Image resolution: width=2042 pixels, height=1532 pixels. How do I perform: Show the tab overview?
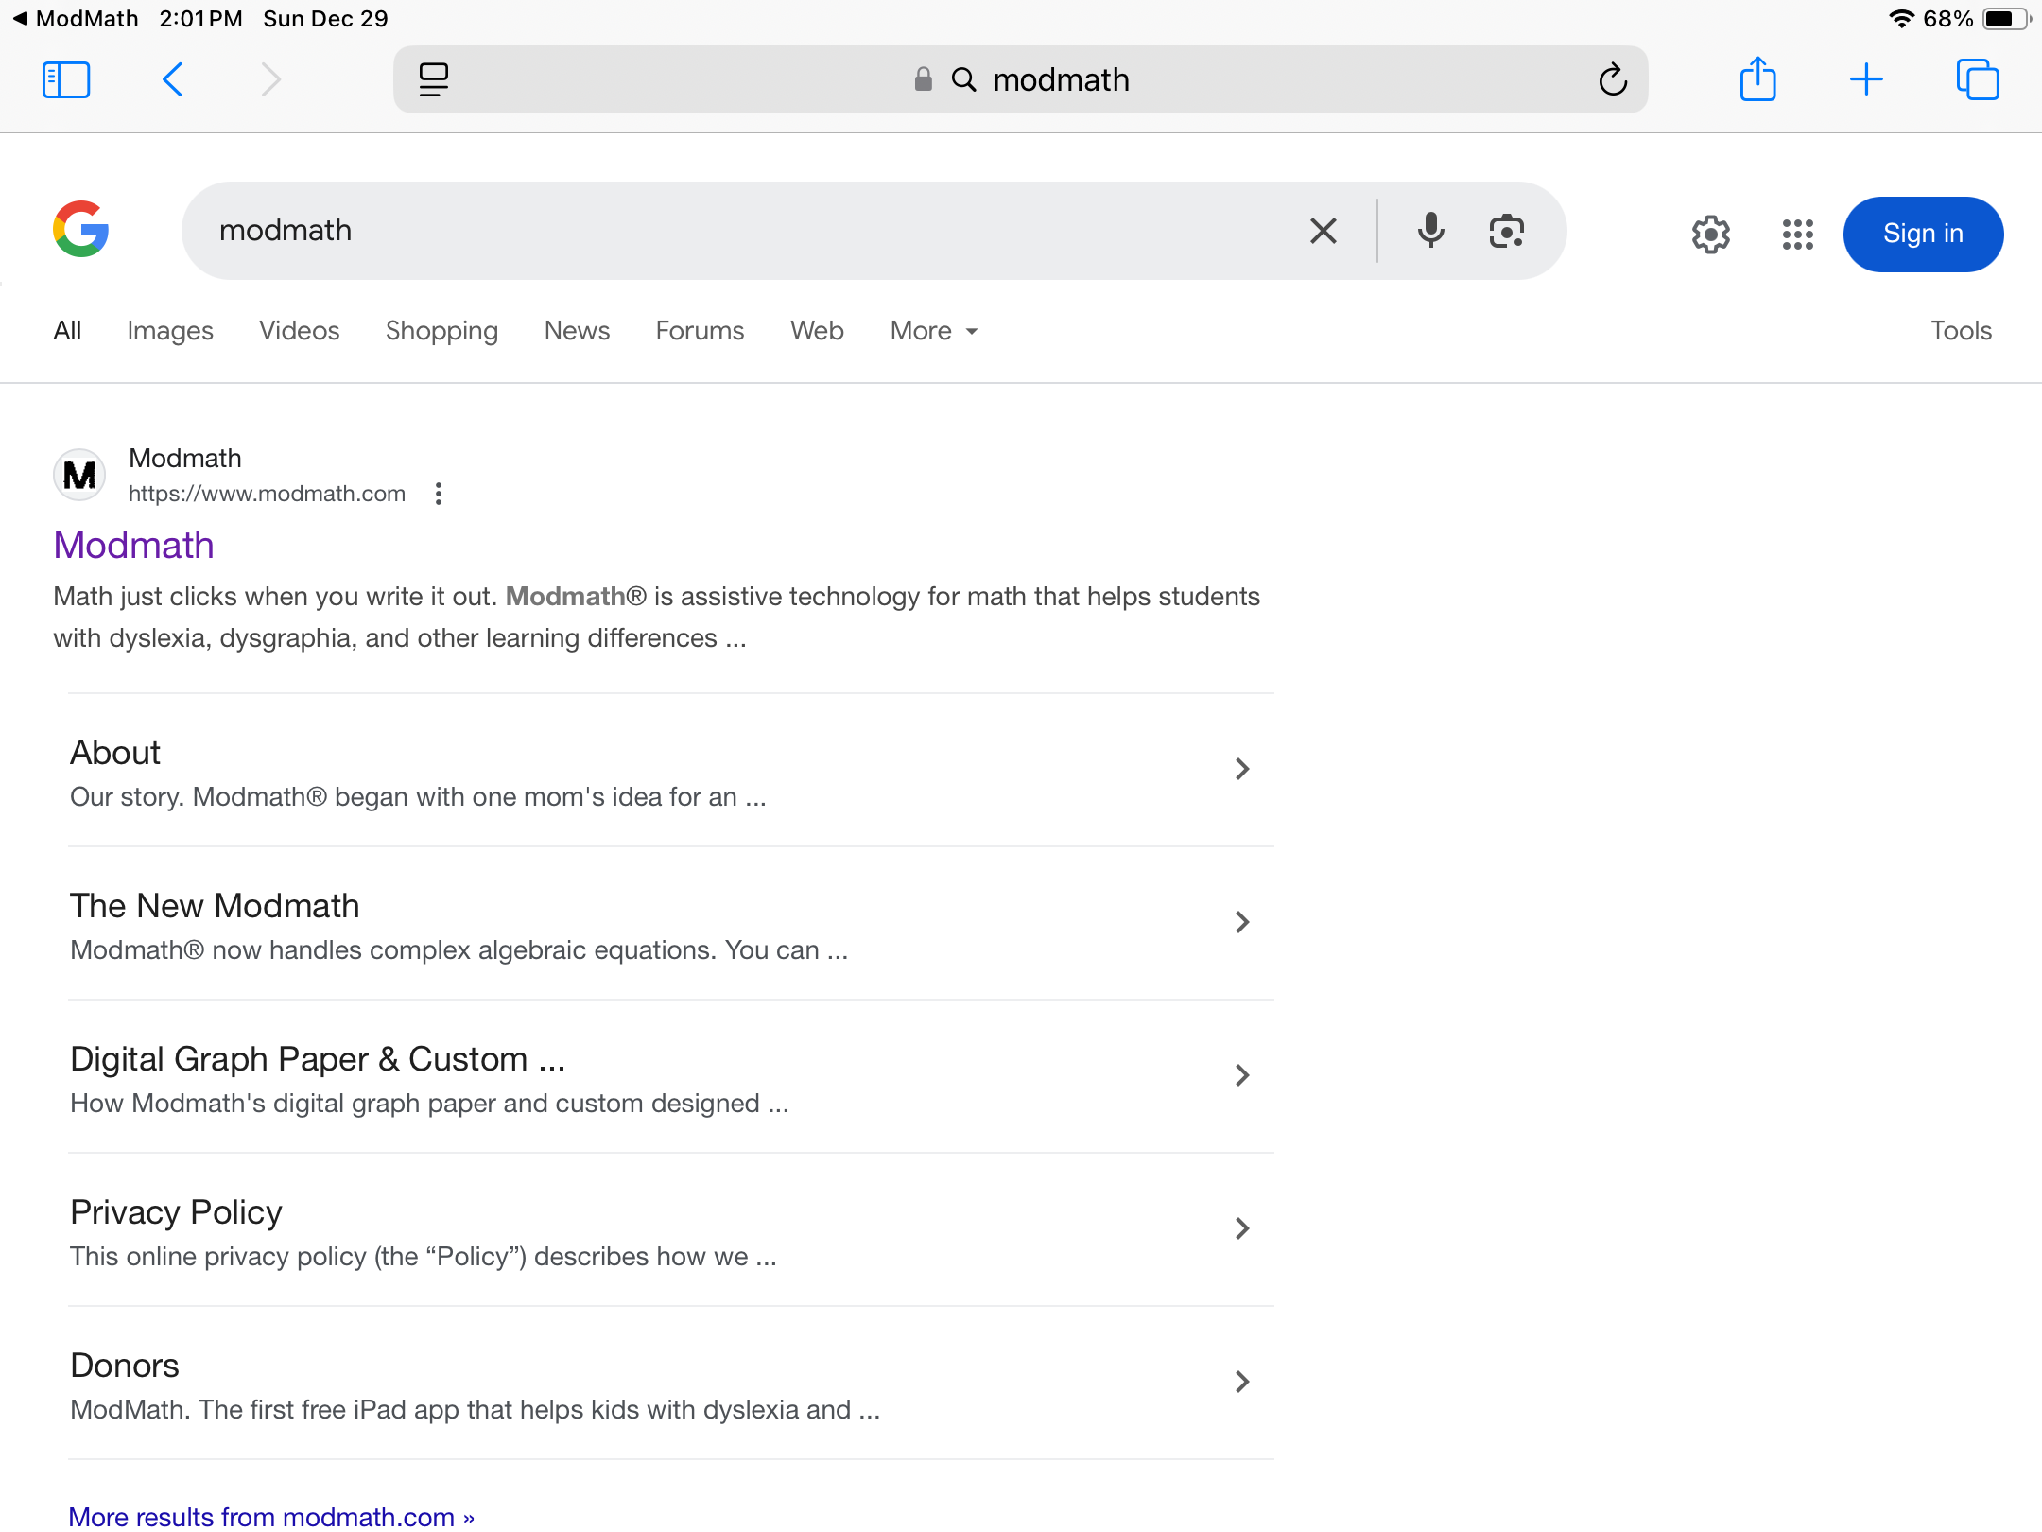[1978, 79]
